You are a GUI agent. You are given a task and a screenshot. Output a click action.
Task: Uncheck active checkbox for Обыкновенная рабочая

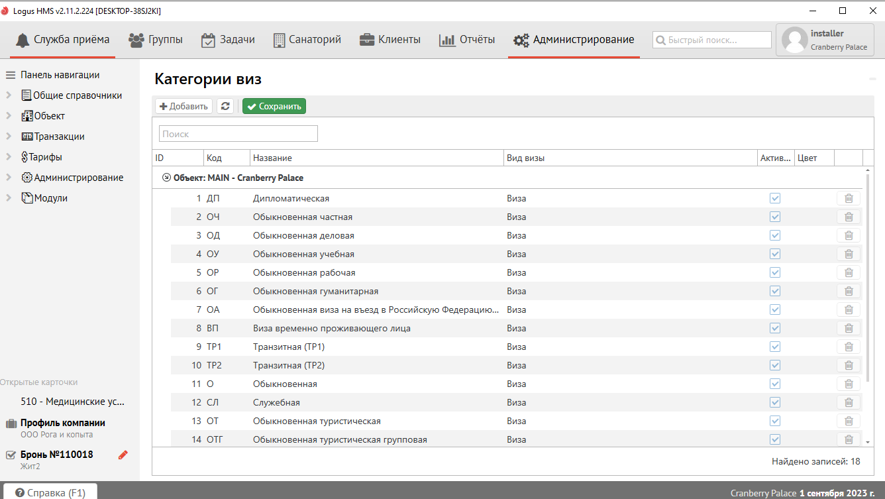point(774,272)
